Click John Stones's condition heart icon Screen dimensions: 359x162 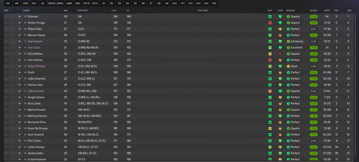pyautogui.click(x=280, y=60)
